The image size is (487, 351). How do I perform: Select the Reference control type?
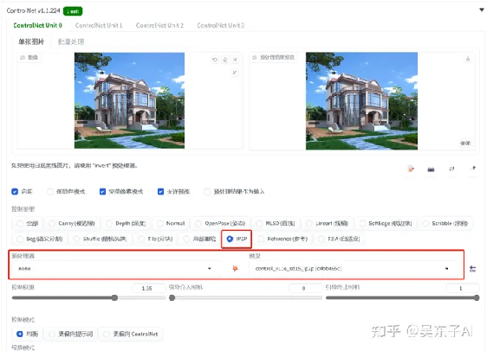282,239
